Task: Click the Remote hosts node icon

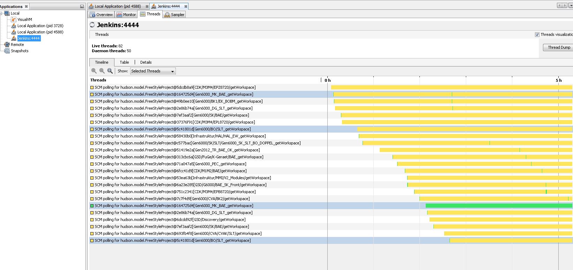Action: point(7,45)
